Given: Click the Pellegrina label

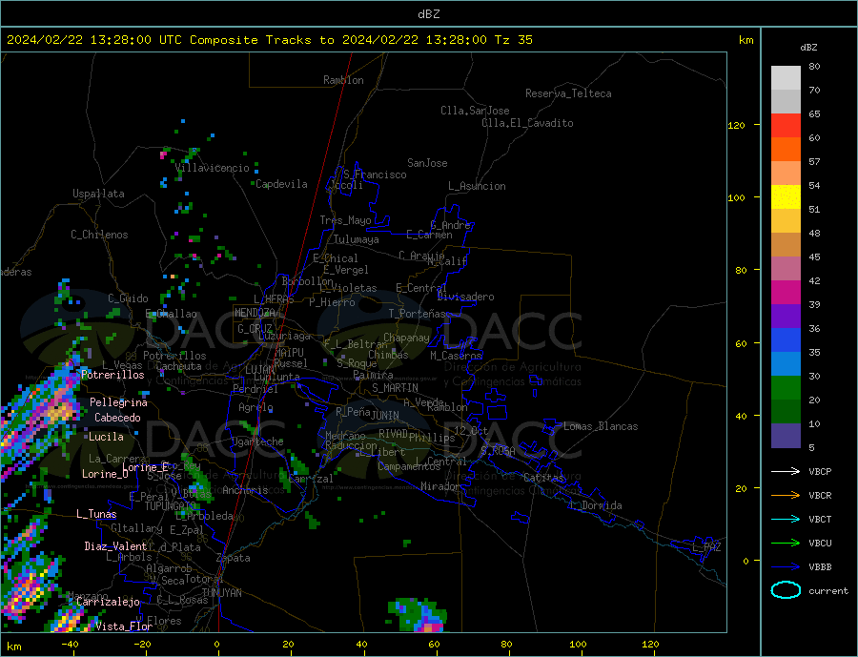Looking at the screenshot, I should pyautogui.click(x=119, y=403).
